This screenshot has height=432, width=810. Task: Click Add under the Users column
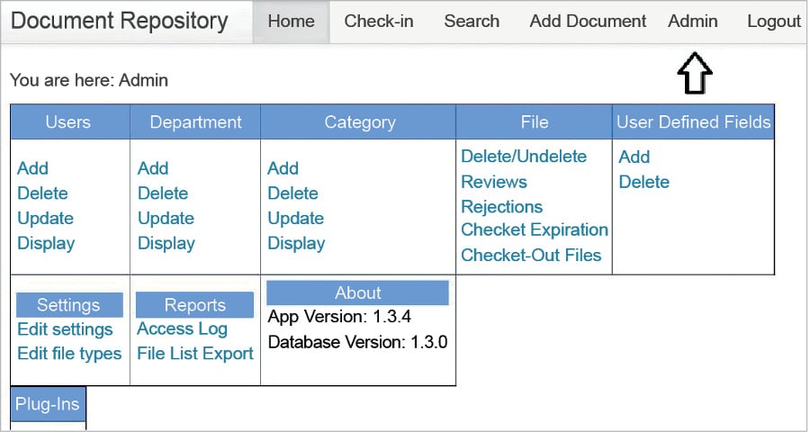33,168
